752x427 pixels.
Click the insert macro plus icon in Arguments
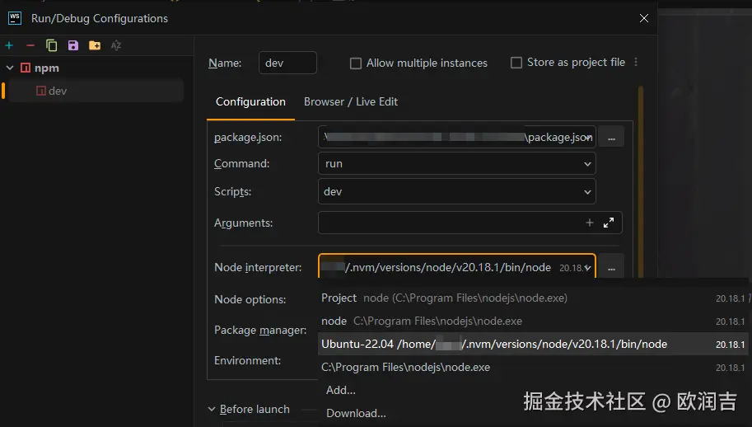tap(590, 223)
